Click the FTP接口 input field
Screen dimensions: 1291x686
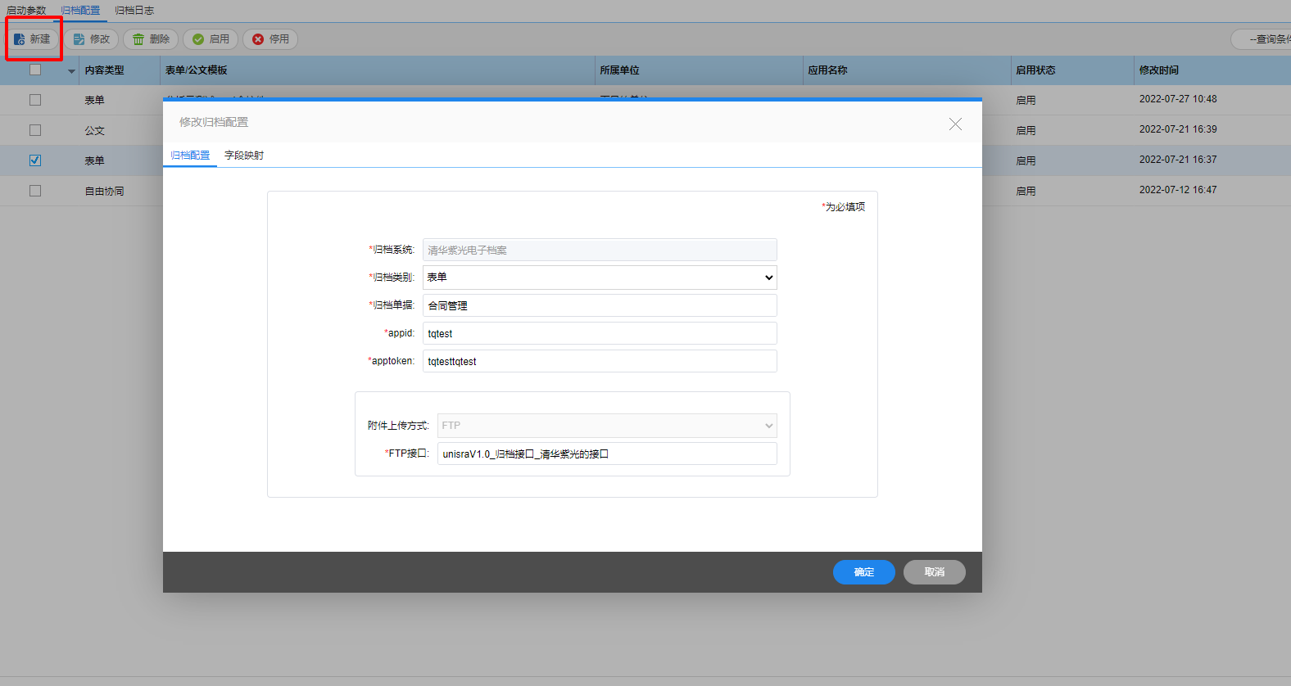(606, 454)
